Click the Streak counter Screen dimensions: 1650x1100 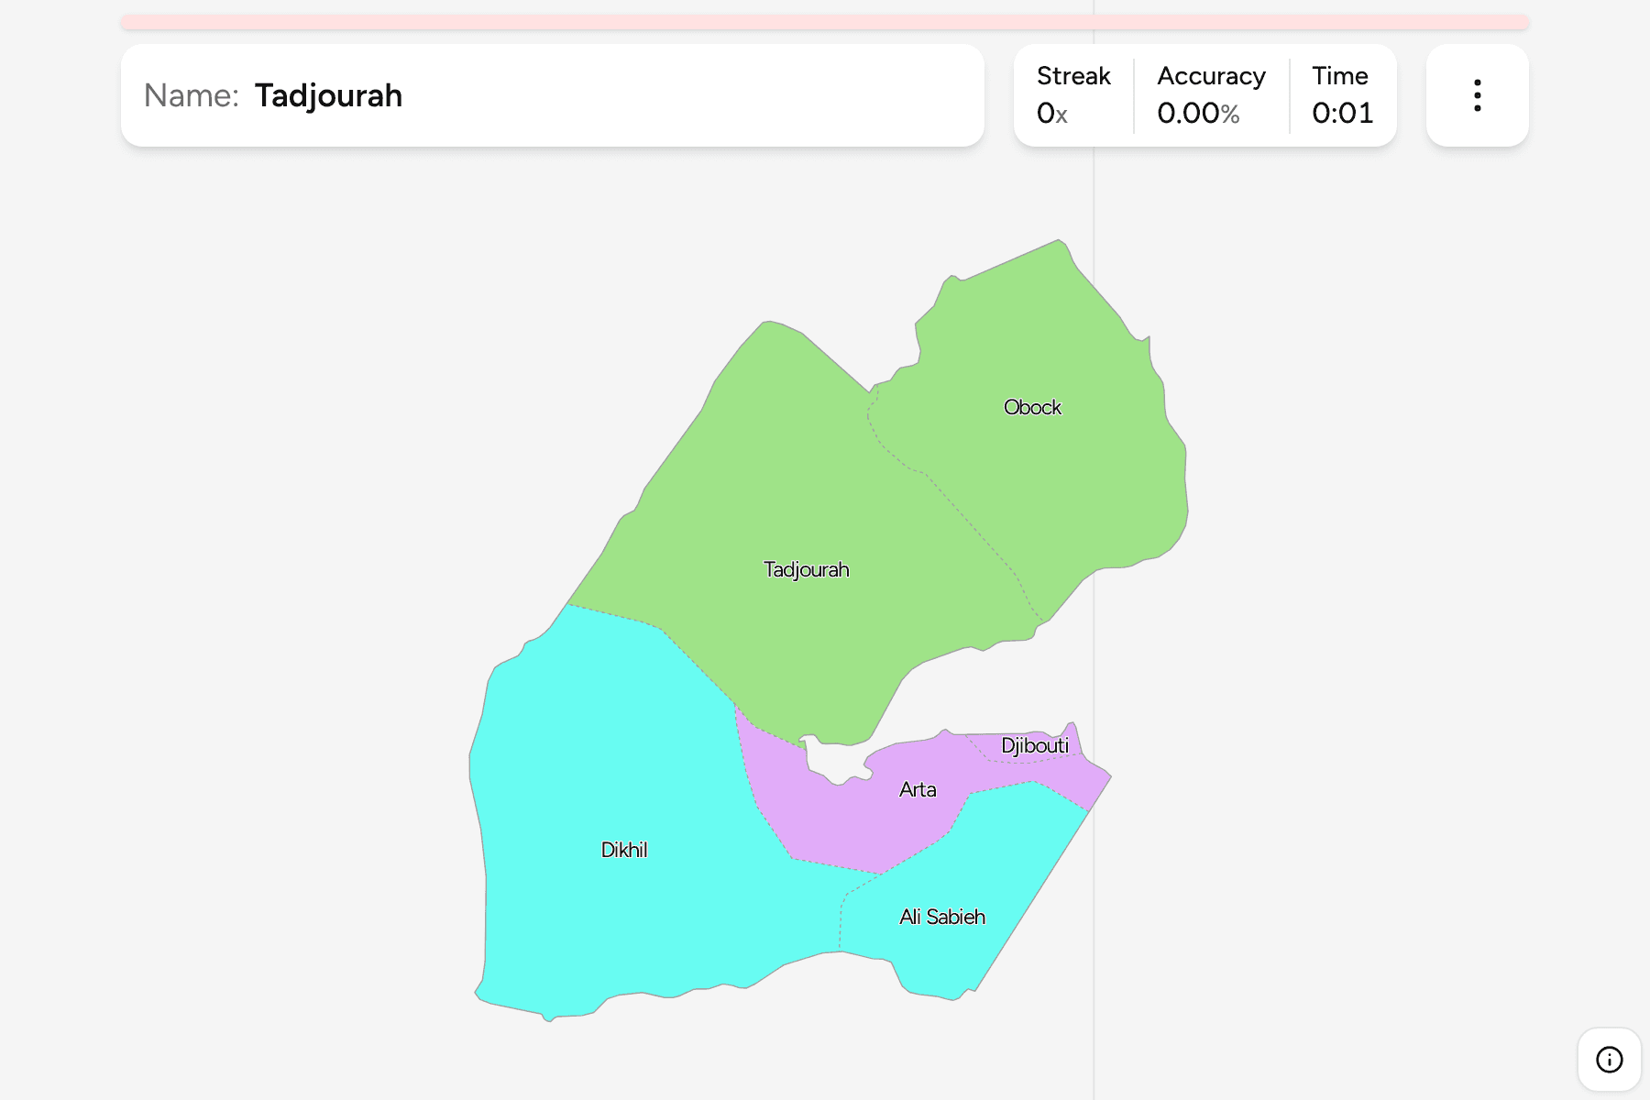(1073, 95)
